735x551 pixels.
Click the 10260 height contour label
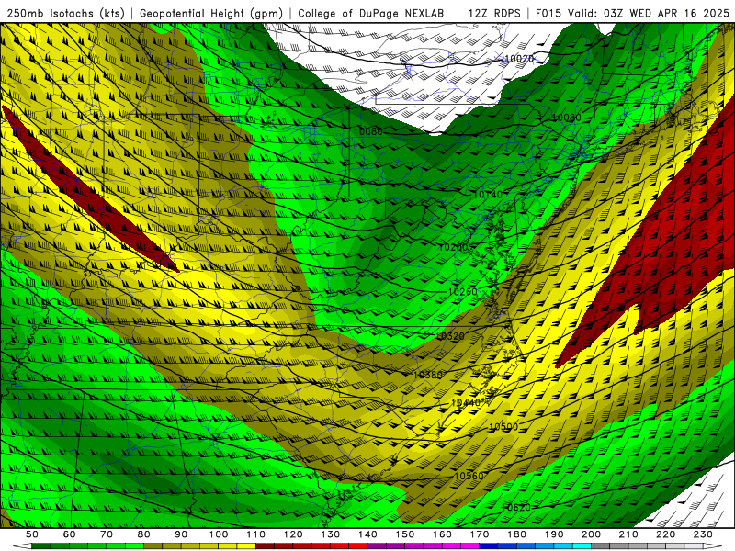[x=463, y=292]
